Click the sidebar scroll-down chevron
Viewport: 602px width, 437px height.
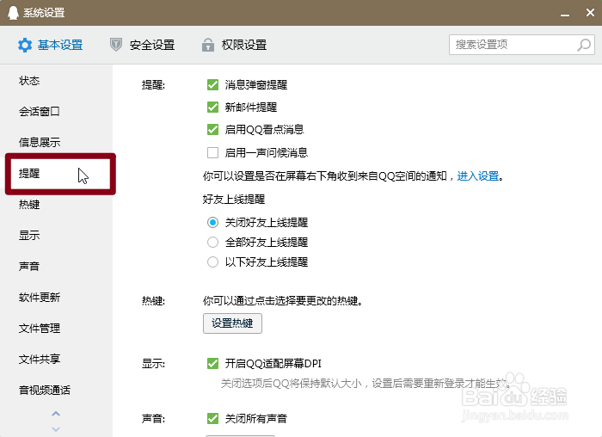tap(56, 429)
